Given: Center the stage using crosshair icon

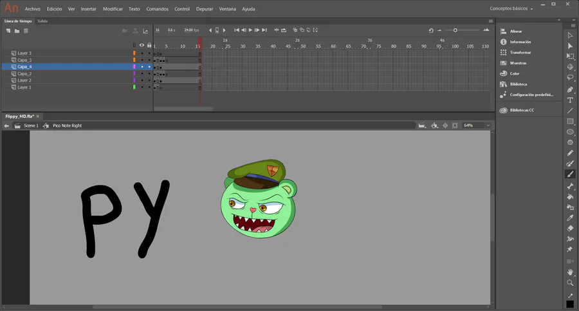Looking at the screenshot, I should (x=445, y=126).
